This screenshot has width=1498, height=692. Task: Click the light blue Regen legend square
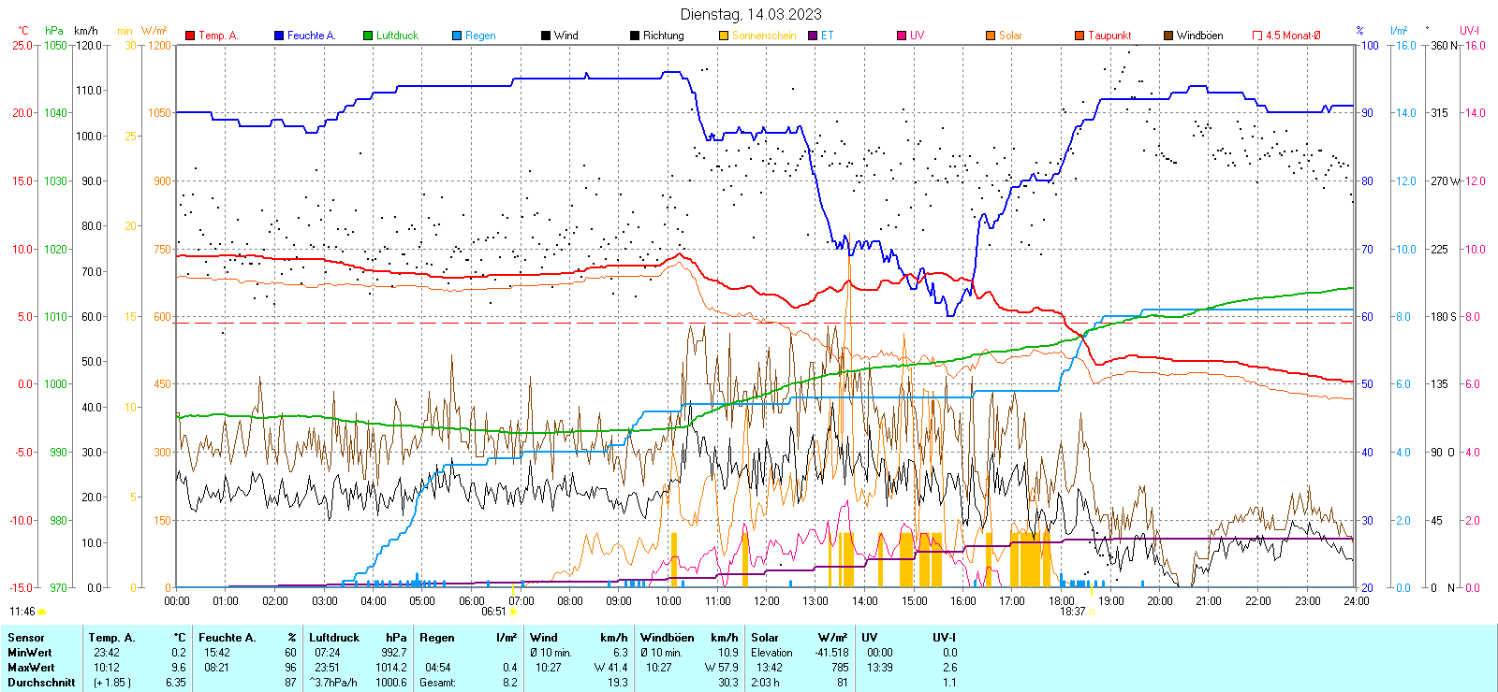[457, 36]
